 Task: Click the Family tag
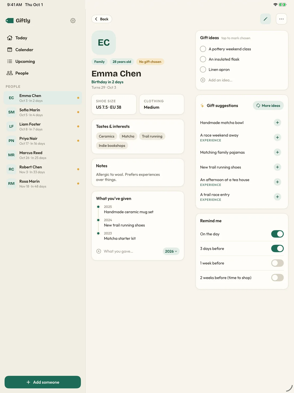pos(99,62)
